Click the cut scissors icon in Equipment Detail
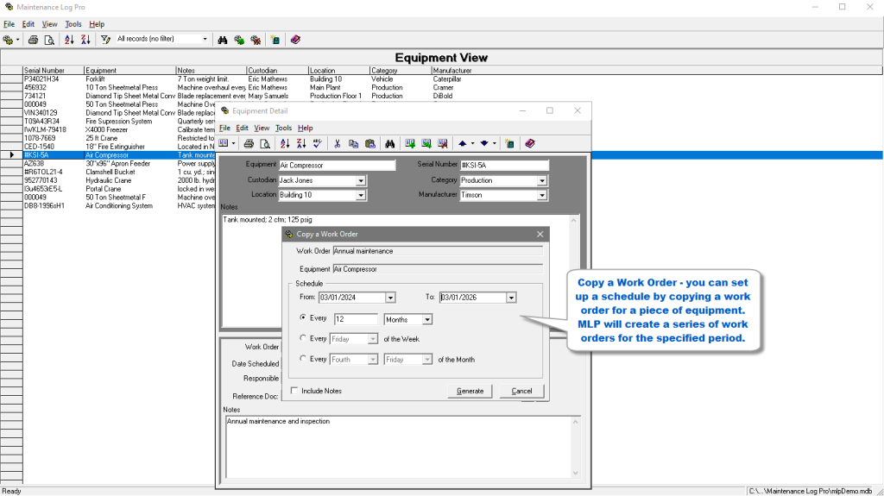This screenshot has height=496, width=884. pos(338,143)
